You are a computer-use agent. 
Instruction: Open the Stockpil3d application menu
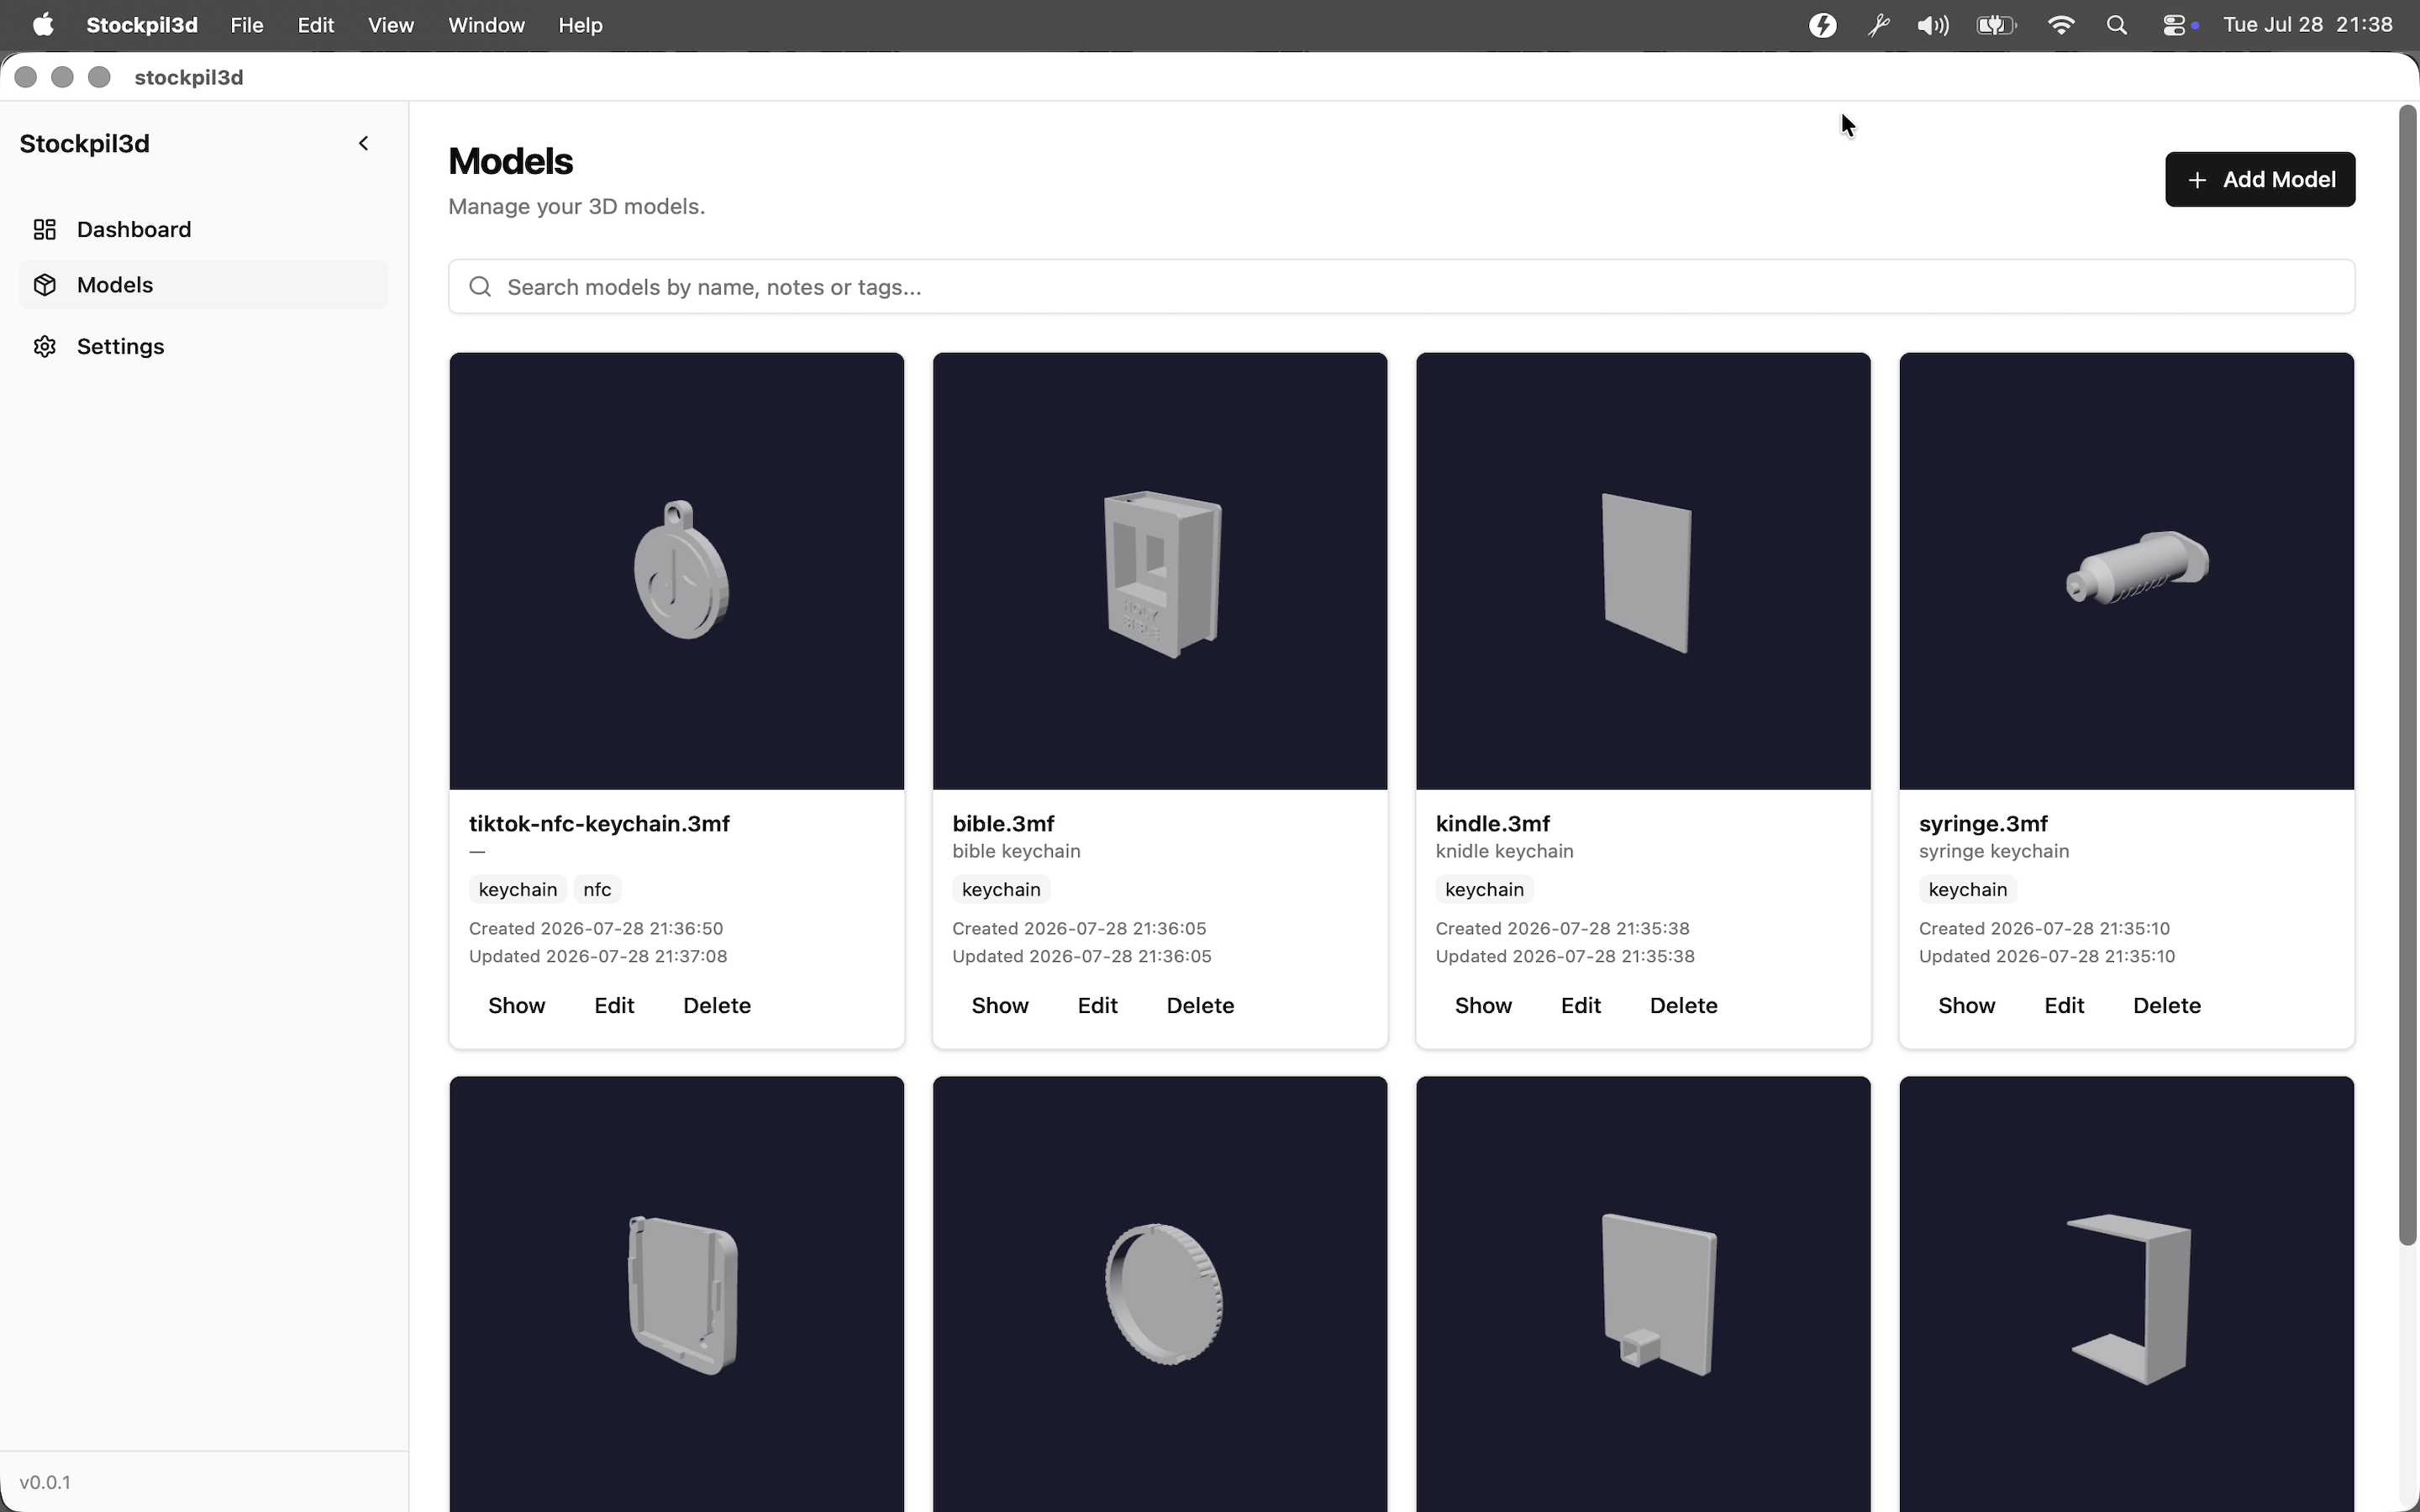coord(142,25)
